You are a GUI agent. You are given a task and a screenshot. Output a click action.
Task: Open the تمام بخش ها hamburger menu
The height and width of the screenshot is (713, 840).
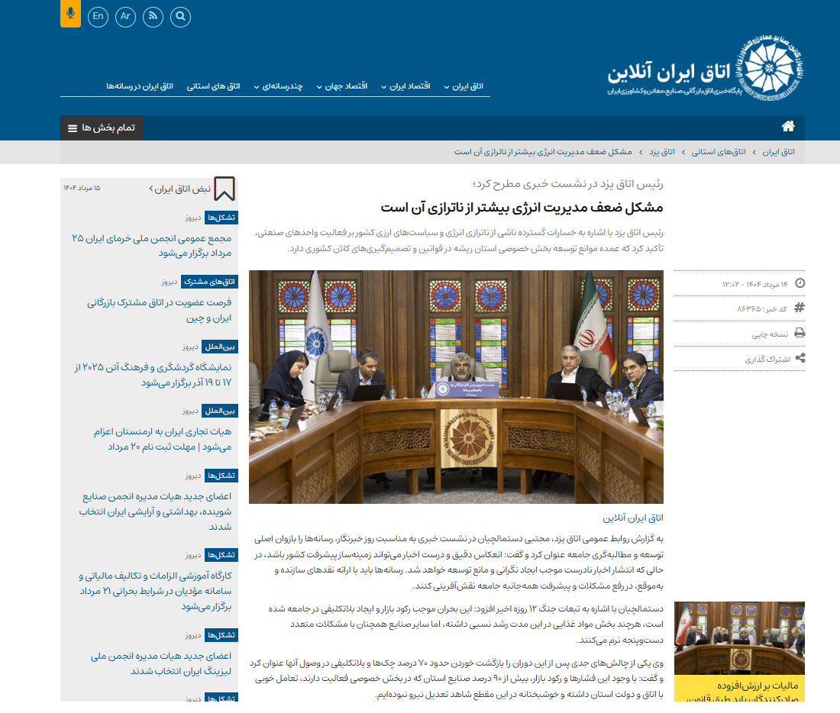click(x=102, y=128)
